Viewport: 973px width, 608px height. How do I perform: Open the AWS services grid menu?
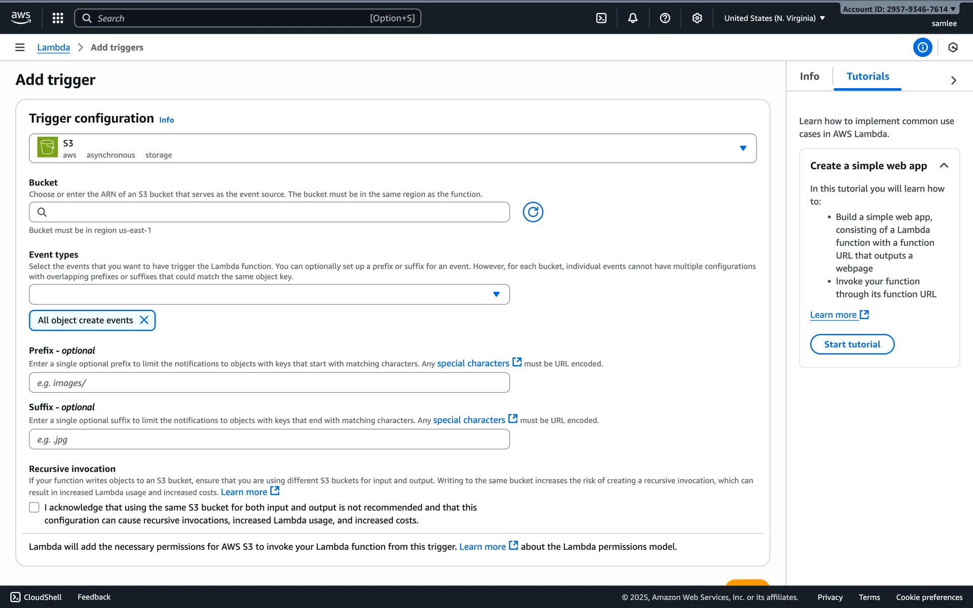tap(58, 18)
